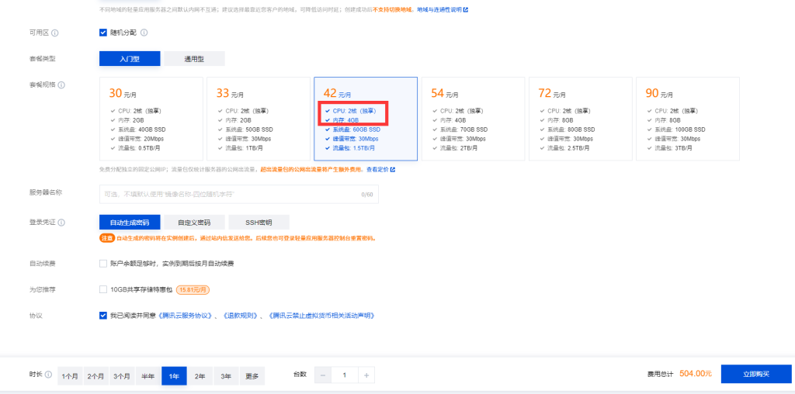Viewport: 795px width, 394px height.
Task: Toggle the 我已阅读并同意 agreement checkbox
Action: (103, 316)
